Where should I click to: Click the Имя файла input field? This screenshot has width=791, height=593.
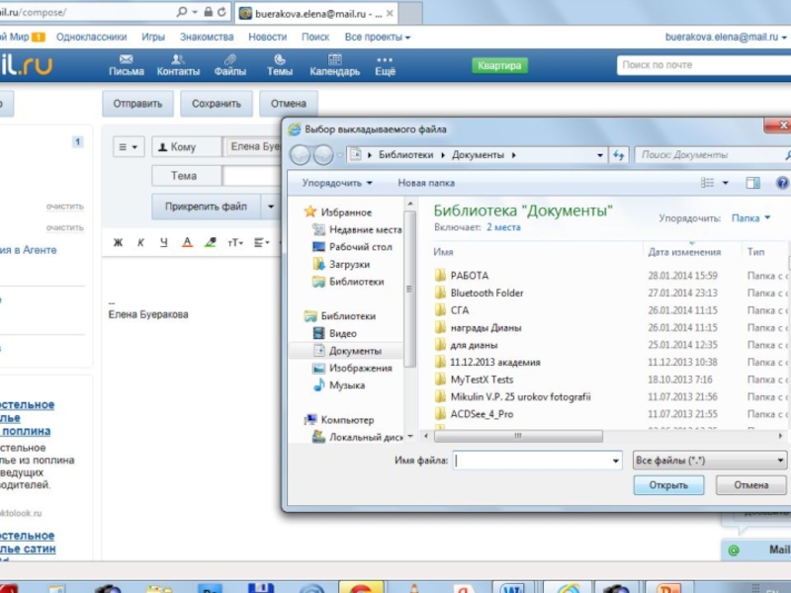click(x=537, y=461)
